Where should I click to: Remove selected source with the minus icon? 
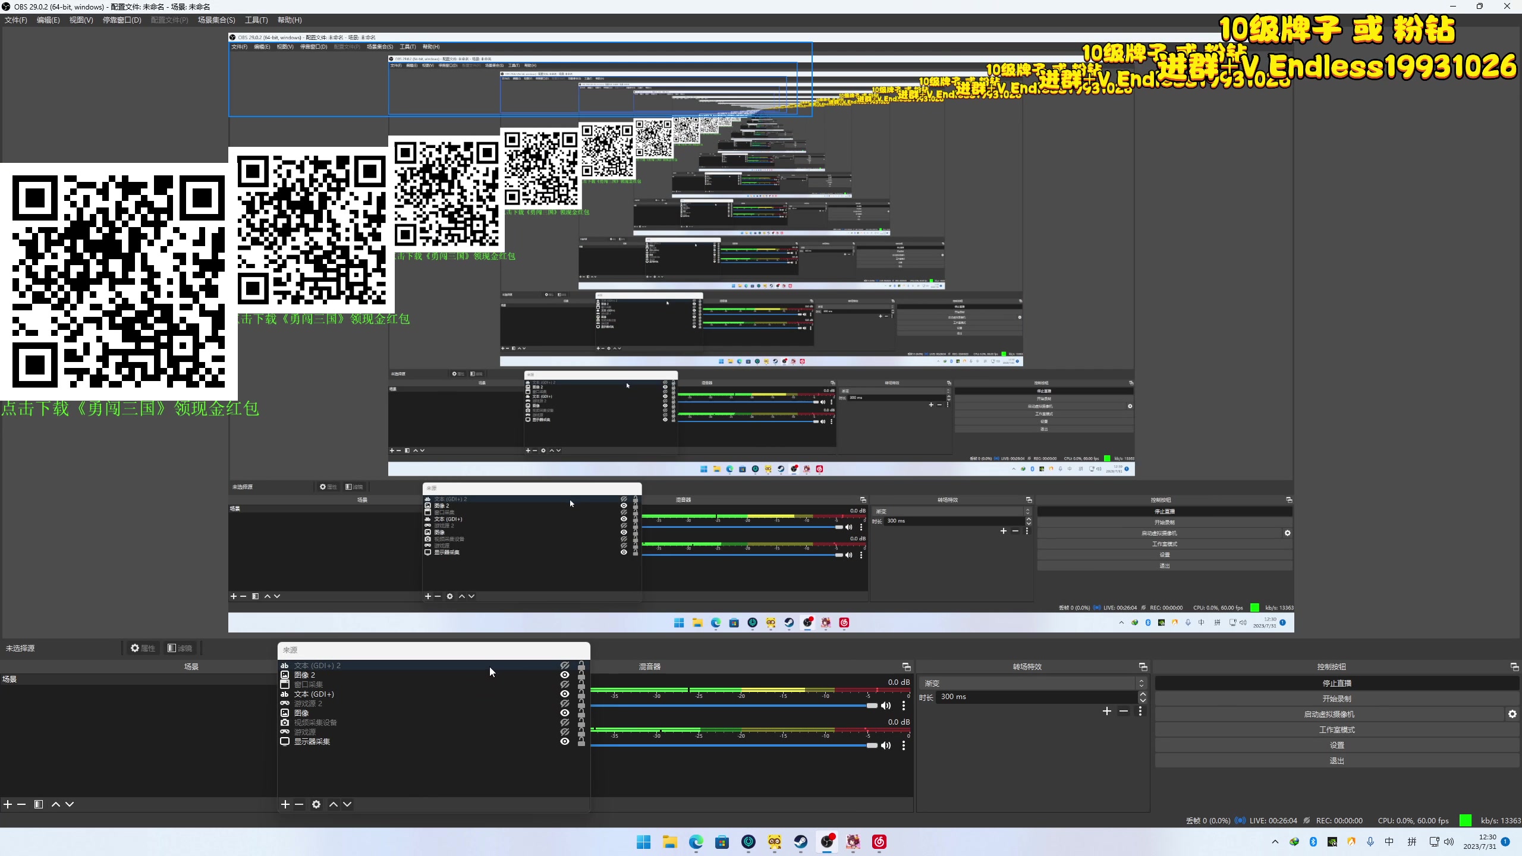click(x=299, y=804)
